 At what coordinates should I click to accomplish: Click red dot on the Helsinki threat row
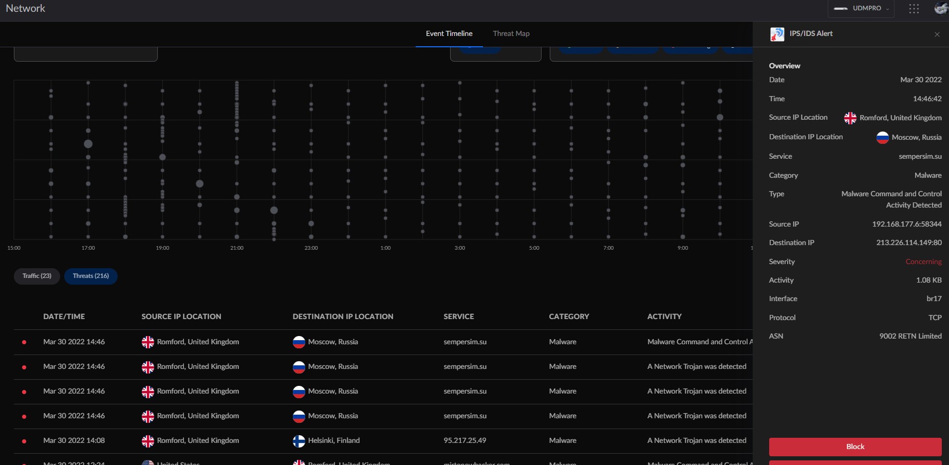coord(24,441)
